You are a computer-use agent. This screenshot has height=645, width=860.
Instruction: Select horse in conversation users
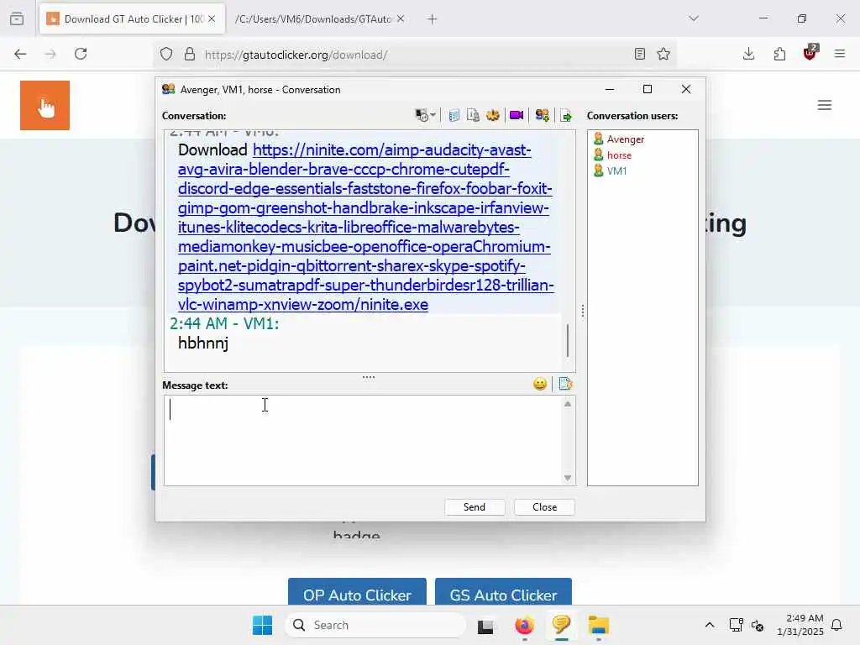click(619, 155)
